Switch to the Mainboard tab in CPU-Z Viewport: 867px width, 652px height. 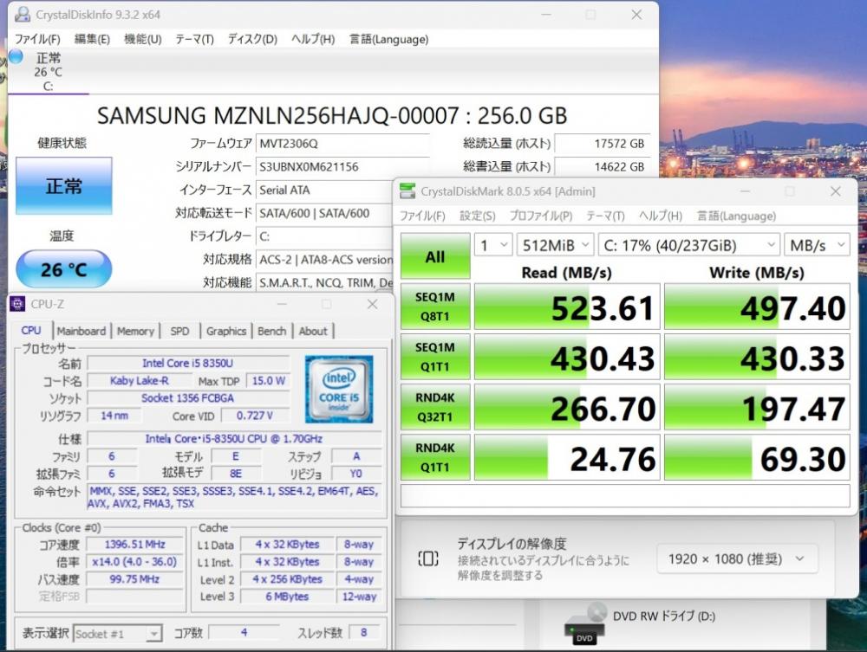(x=81, y=331)
